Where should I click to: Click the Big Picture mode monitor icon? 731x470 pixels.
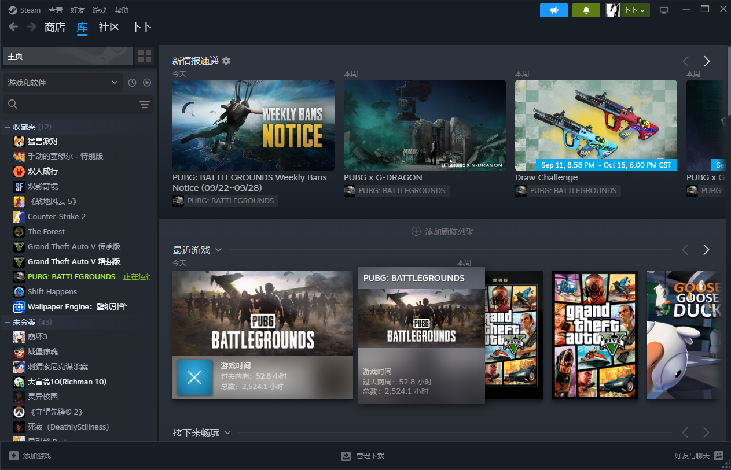coord(664,10)
